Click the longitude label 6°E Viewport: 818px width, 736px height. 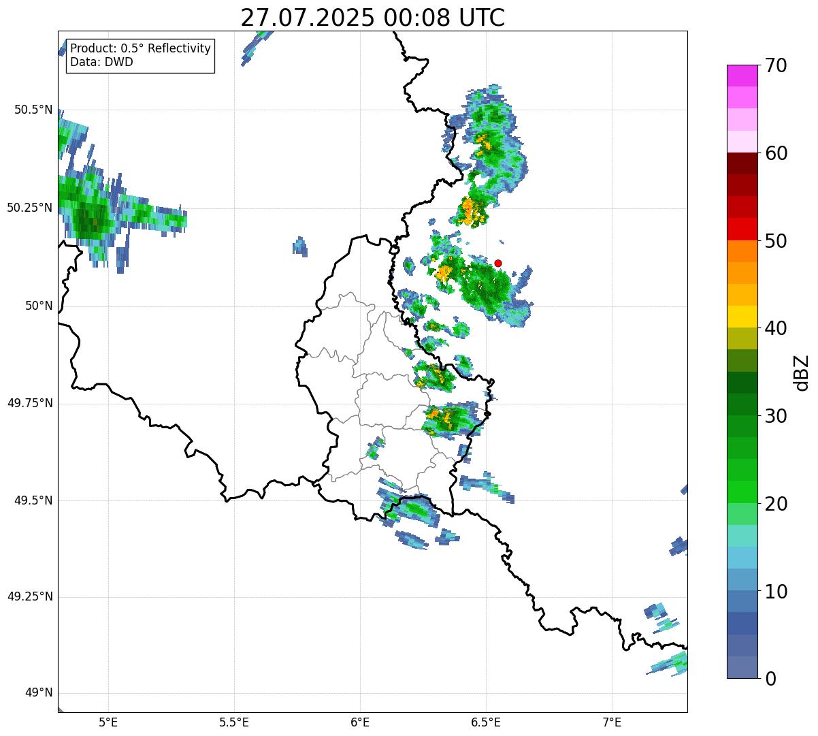360,722
